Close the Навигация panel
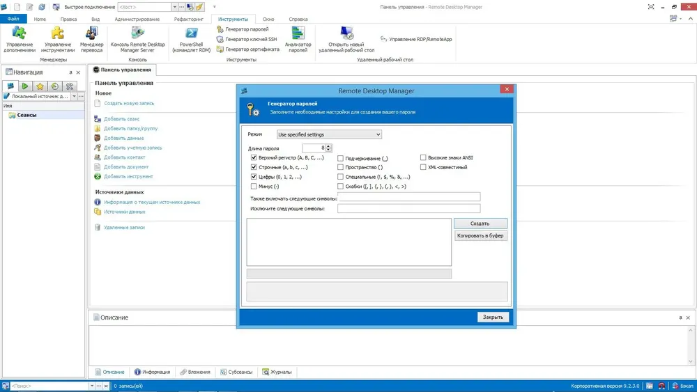 pos(78,72)
